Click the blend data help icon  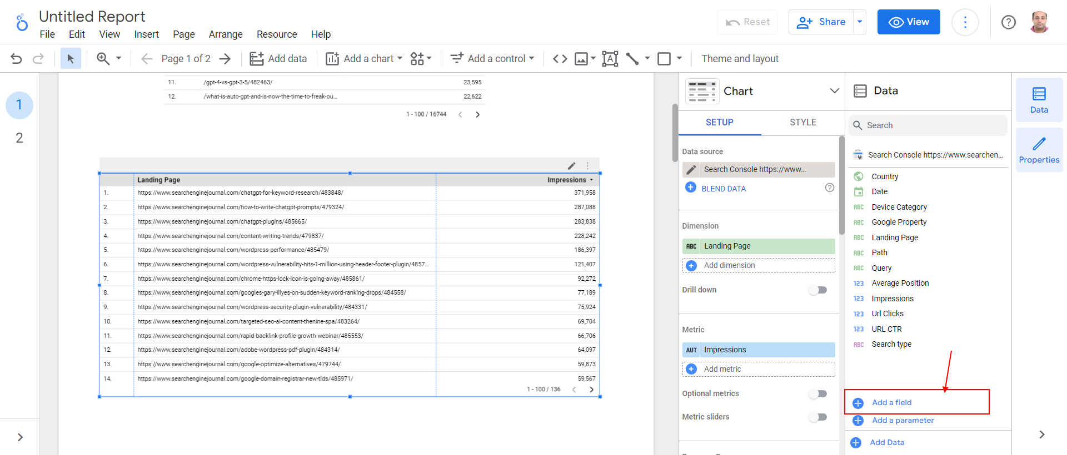click(830, 188)
